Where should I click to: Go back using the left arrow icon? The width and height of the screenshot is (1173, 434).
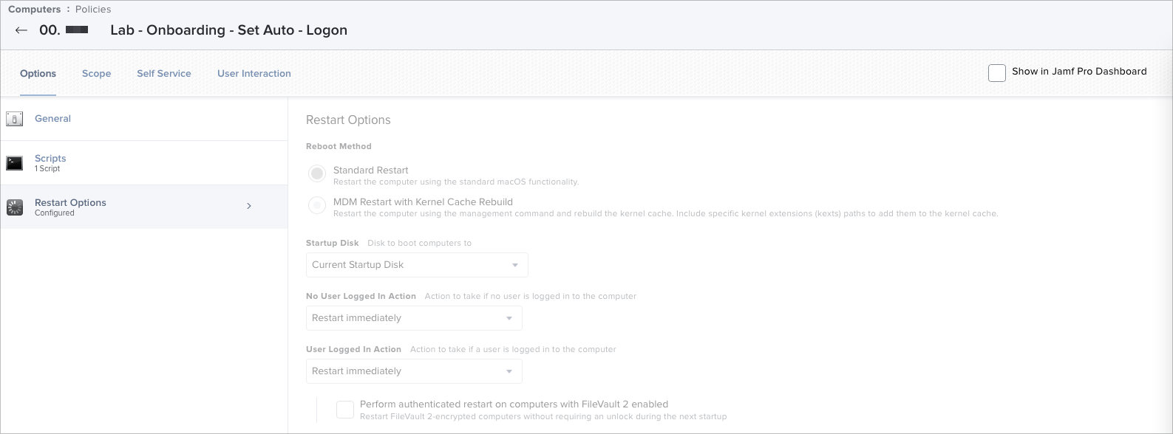(x=21, y=30)
